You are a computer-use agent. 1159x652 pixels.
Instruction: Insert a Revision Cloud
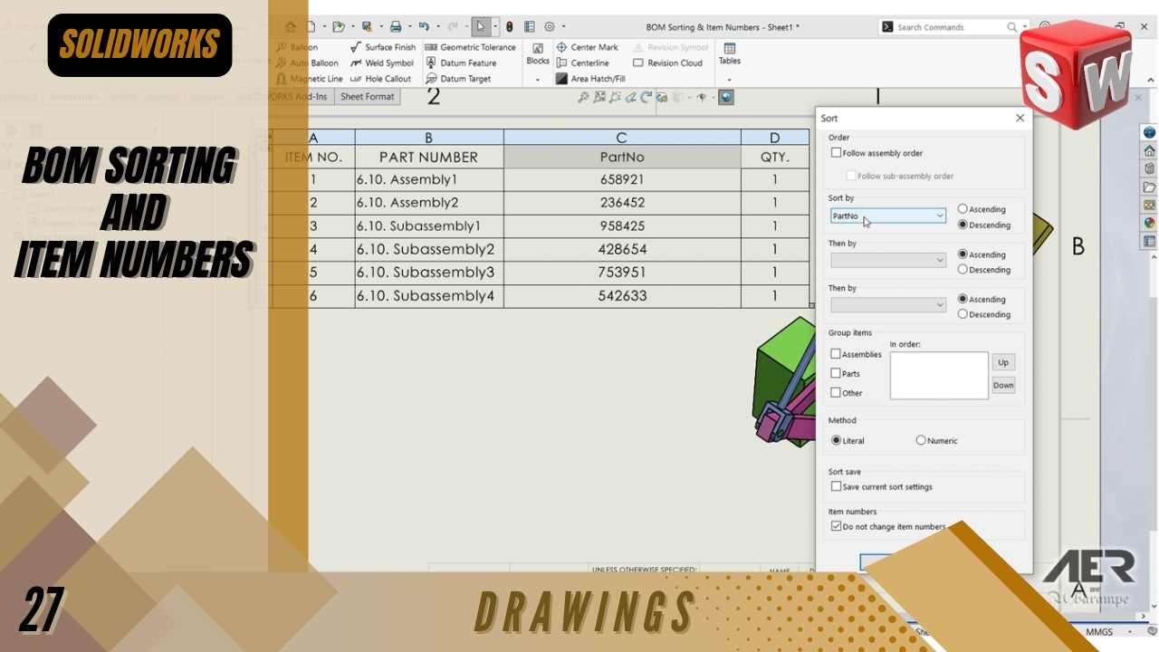point(667,63)
